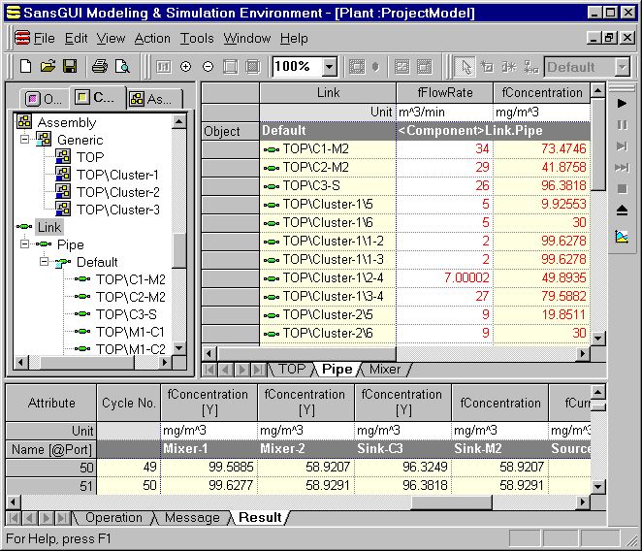642x551 pixels.
Task: Collapse the Default node under Pipe
Action: click(45, 262)
